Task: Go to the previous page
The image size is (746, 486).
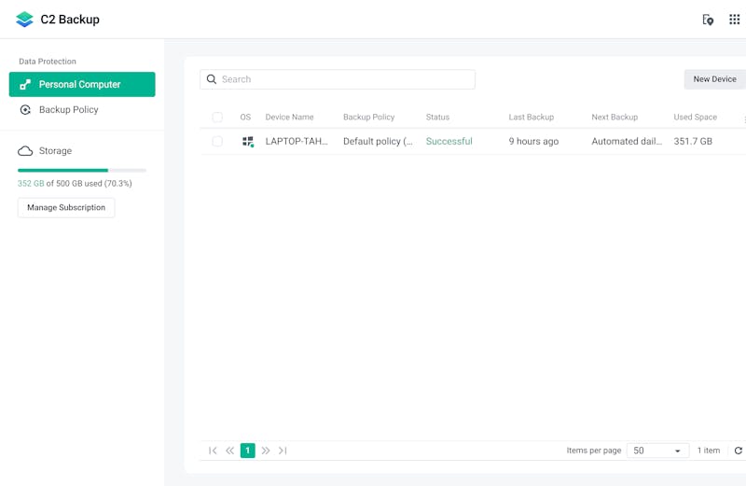Action: 229,451
